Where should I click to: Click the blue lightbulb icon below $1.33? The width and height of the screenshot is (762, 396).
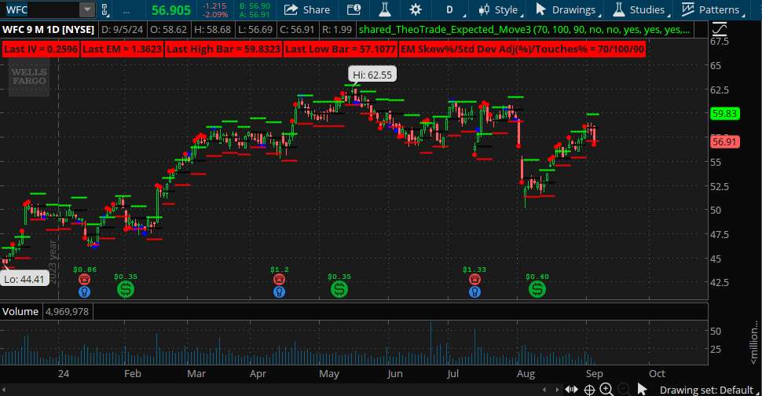click(474, 292)
